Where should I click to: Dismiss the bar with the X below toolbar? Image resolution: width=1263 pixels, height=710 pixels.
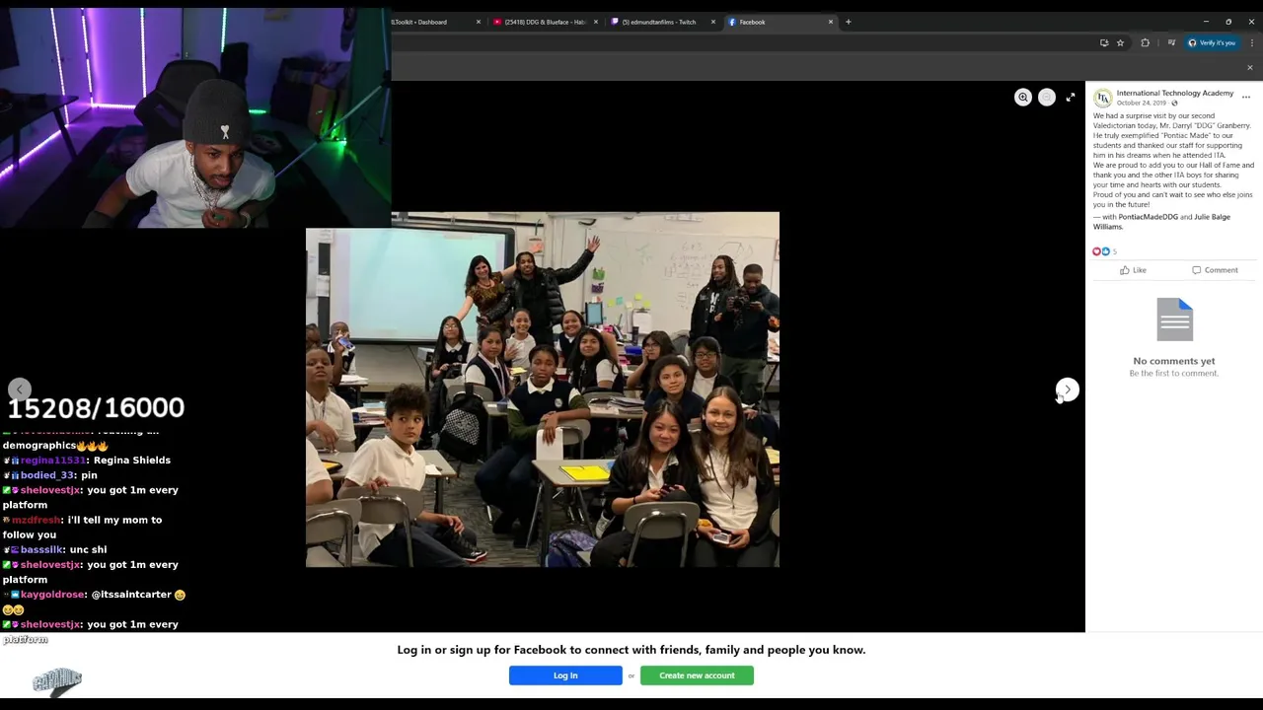(1250, 68)
